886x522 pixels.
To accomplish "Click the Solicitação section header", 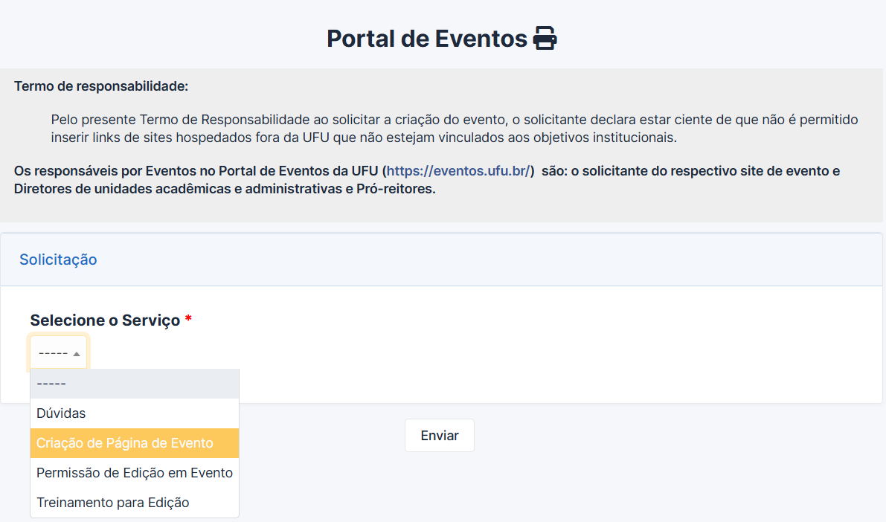I will [x=58, y=260].
